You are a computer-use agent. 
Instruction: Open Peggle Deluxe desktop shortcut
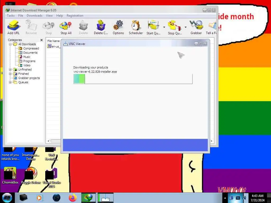pos(31,176)
